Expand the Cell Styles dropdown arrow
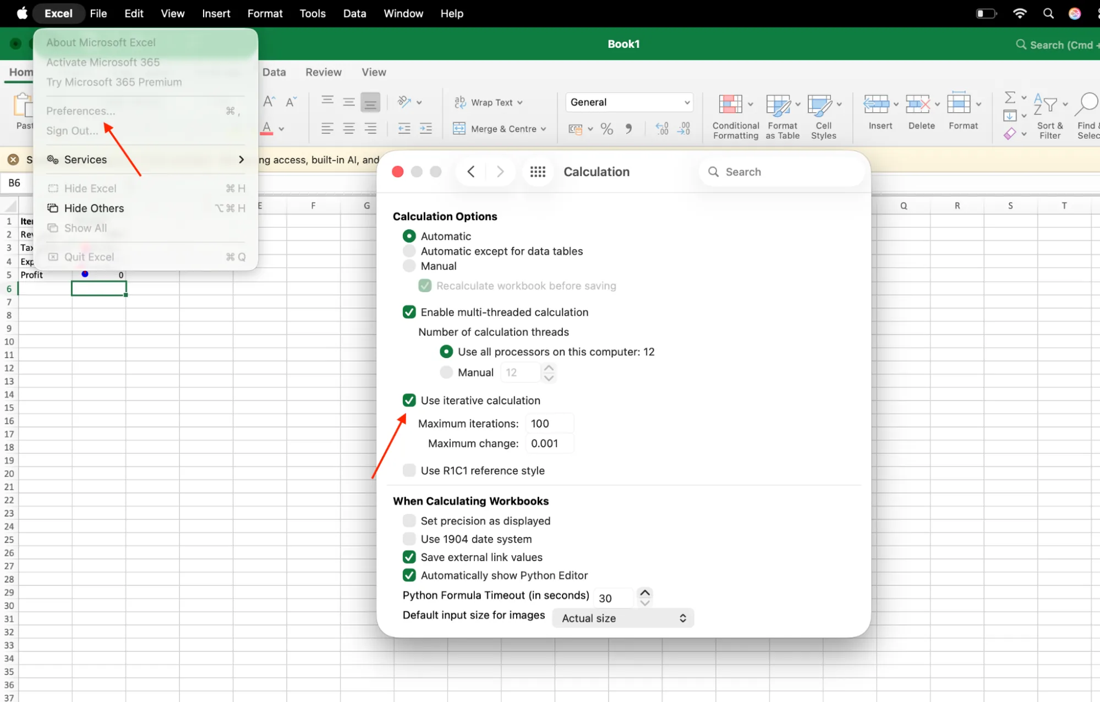 839,105
